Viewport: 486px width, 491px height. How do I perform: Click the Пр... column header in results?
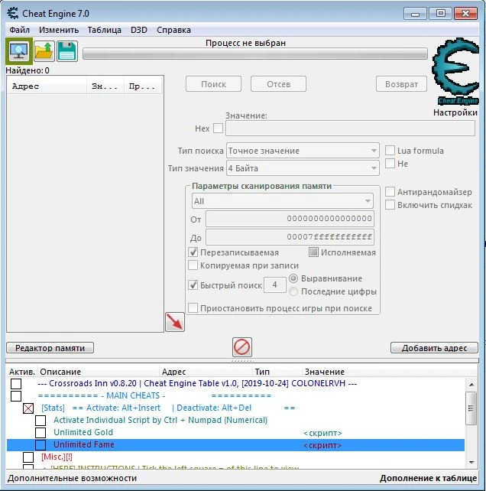pos(143,86)
